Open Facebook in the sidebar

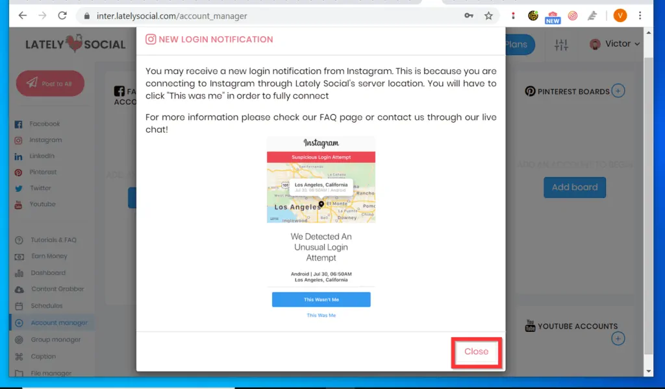44,124
